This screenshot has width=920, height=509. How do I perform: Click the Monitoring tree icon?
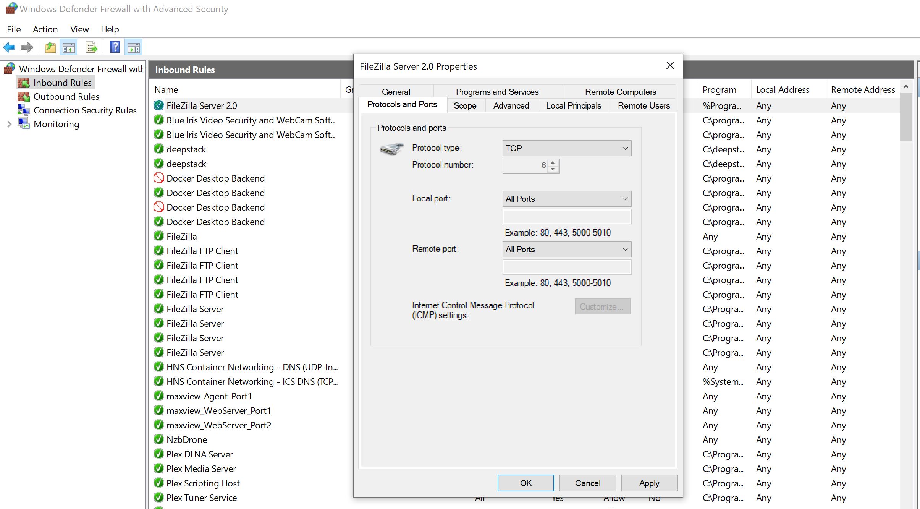pyautogui.click(x=23, y=123)
